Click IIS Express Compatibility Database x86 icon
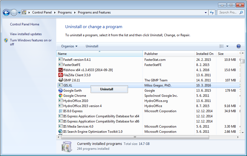The width and height of the screenshot is (247, 156). (61, 121)
